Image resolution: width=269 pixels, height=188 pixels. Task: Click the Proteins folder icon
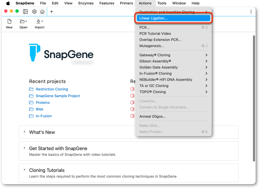(31, 103)
